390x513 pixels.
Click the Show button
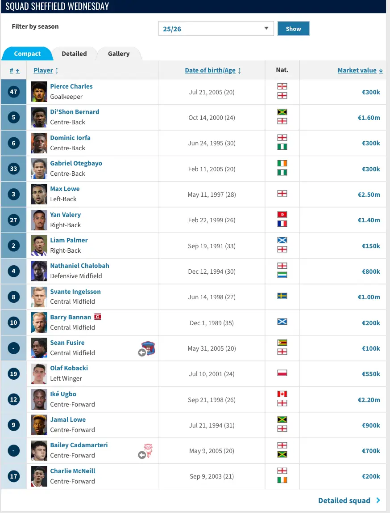(x=294, y=29)
